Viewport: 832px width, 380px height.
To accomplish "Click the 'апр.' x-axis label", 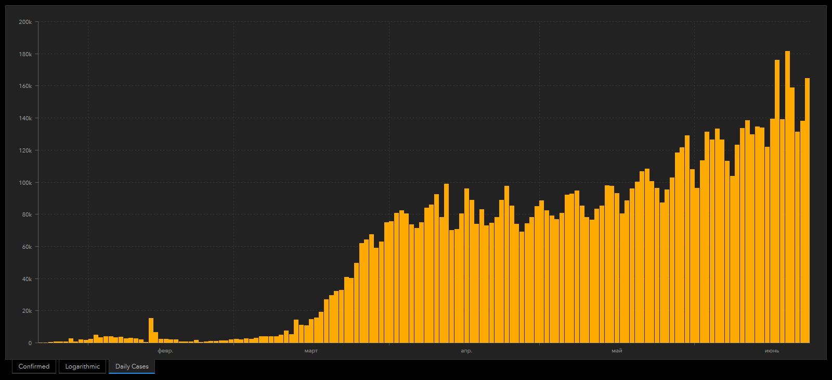I will (x=466, y=351).
